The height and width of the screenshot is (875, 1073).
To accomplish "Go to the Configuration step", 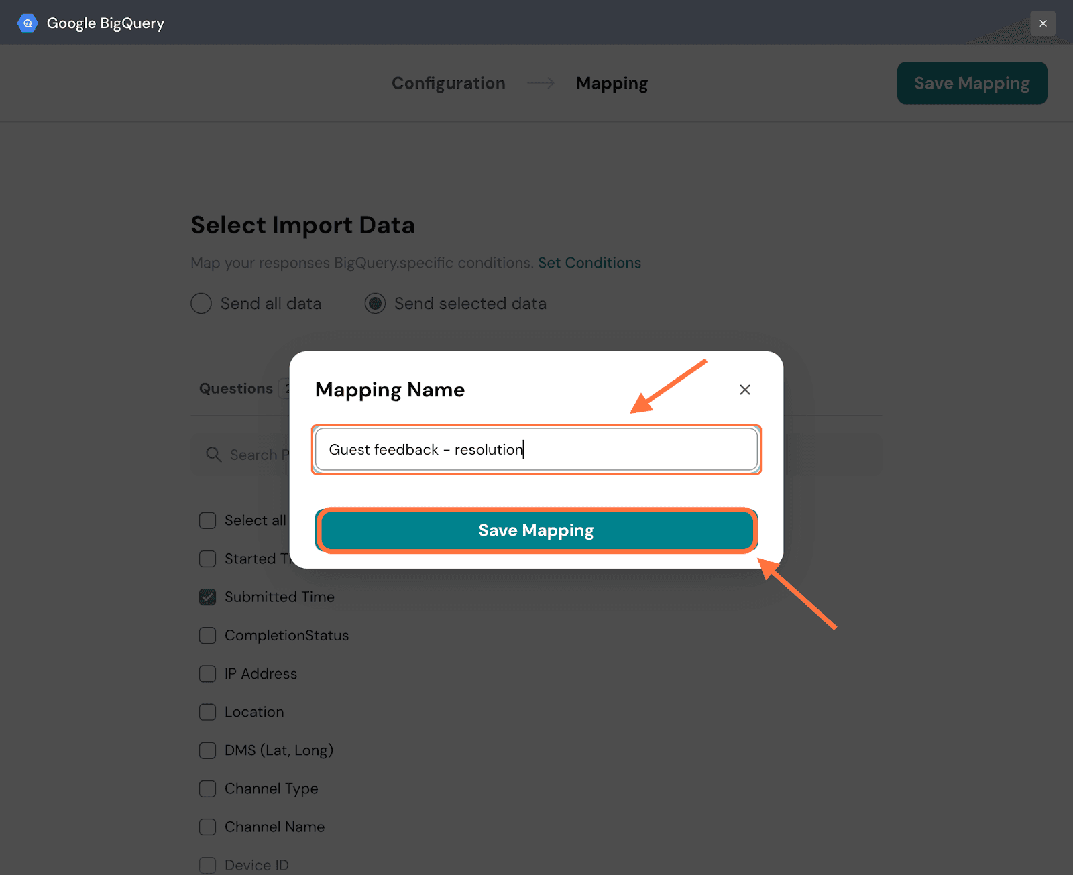I will (x=448, y=83).
